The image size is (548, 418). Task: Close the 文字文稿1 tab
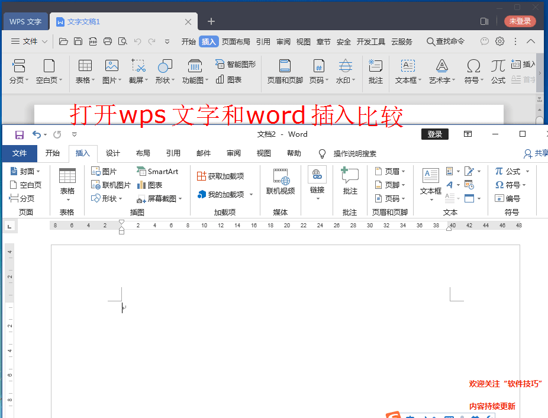point(188,22)
